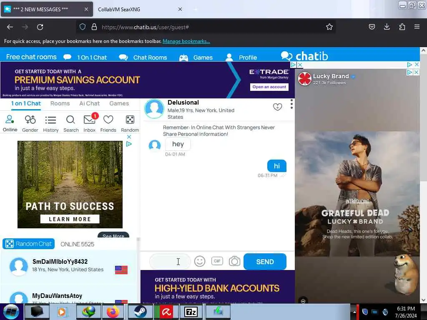Open Chat Rooms in top navigation
The height and width of the screenshot is (320, 427).
click(x=143, y=57)
